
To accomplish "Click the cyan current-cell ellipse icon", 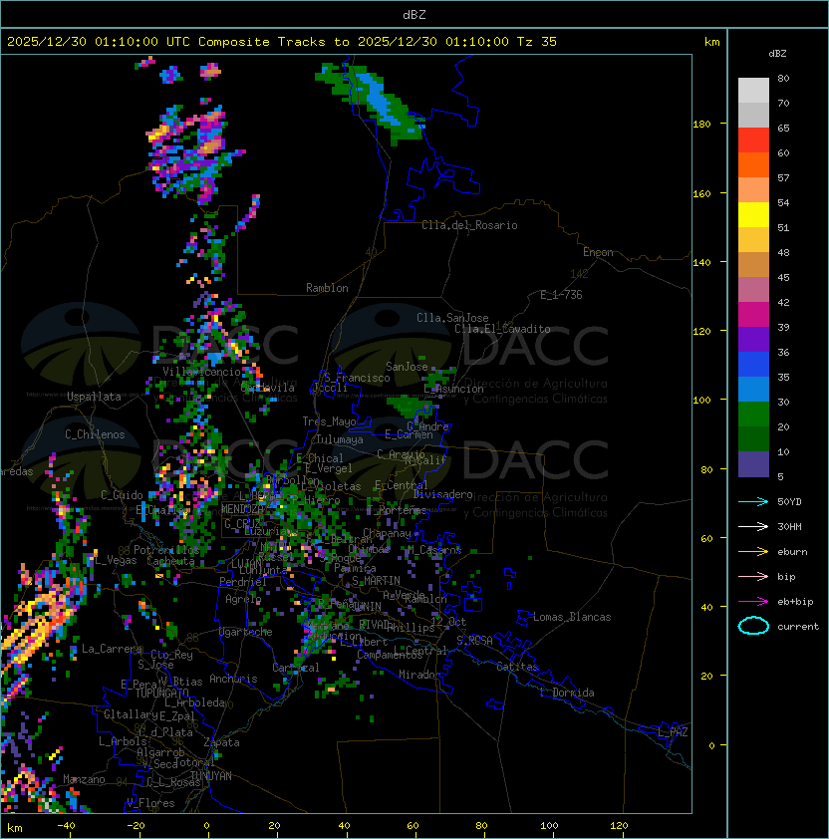I will coord(753,626).
